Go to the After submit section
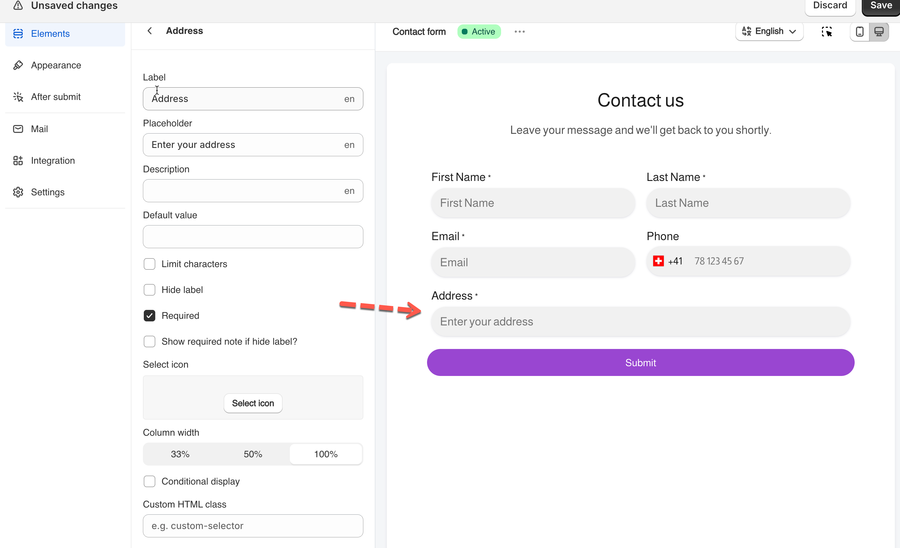 pos(55,97)
